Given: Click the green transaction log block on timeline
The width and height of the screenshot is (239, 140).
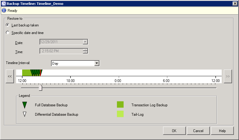Looking at the screenshot, I should pyautogui.click(x=26, y=73).
